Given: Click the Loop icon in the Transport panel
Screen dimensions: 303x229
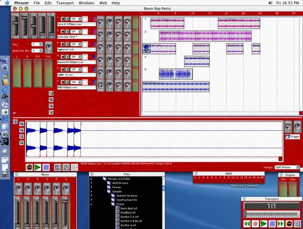Looking at the screenshot, I should pos(289,224).
